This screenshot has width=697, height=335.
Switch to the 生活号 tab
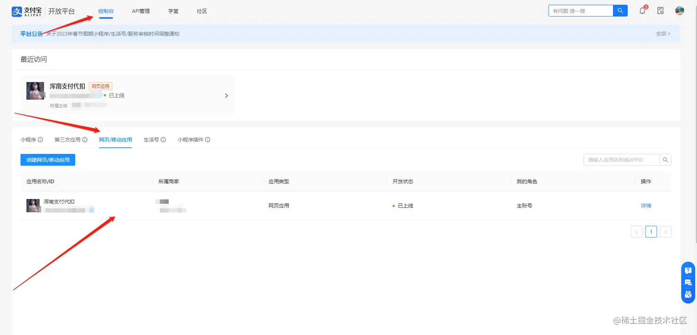[151, 140]
